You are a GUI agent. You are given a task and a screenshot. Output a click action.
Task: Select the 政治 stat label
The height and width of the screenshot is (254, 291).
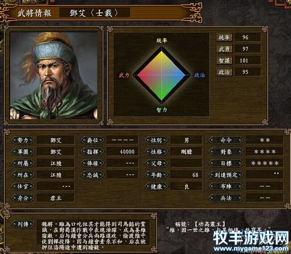tap(224, 72)
